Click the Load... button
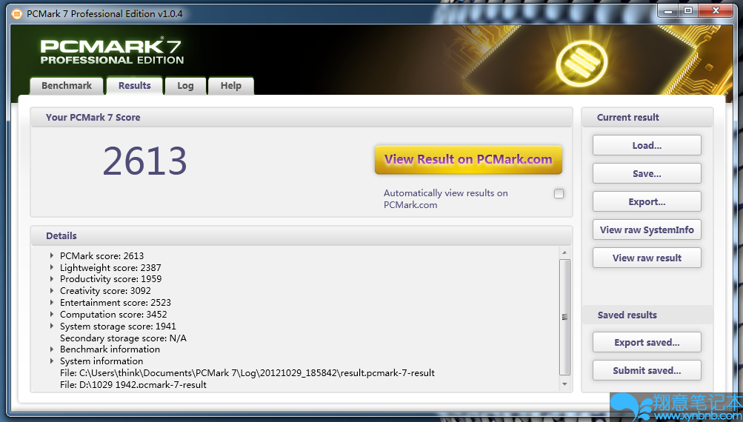The height and width of the screenshot is (422, 743). tap(647, 145)
